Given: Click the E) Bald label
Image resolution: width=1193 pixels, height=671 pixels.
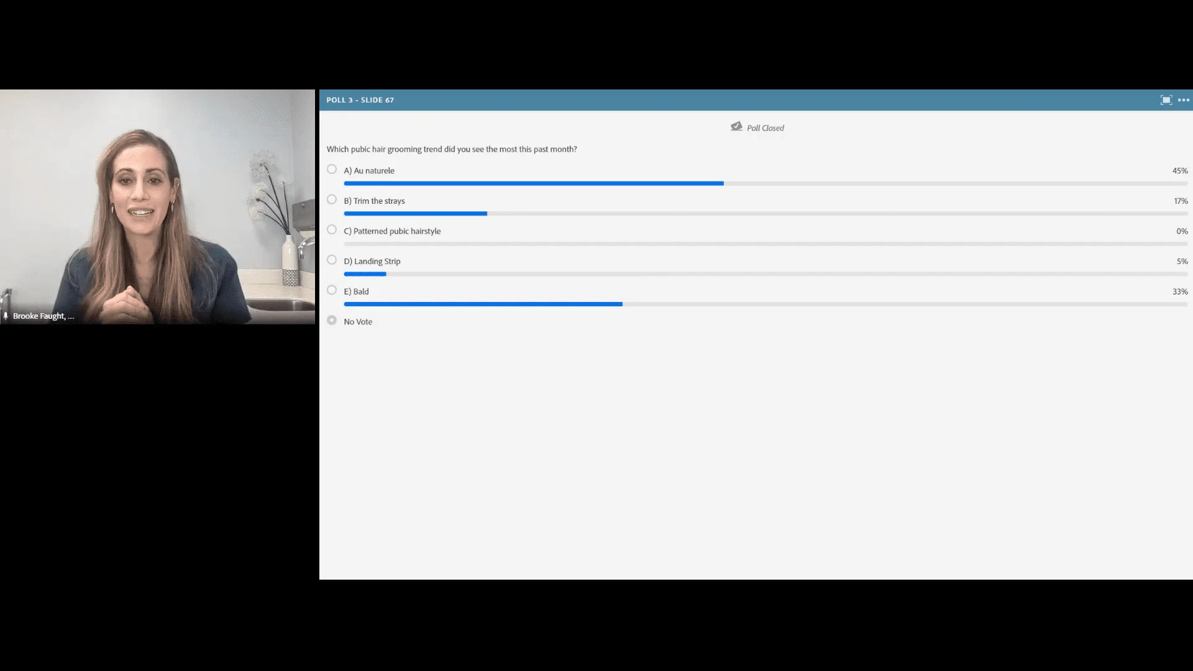Looking at the screenshot, I should click(x=356, y=291).
